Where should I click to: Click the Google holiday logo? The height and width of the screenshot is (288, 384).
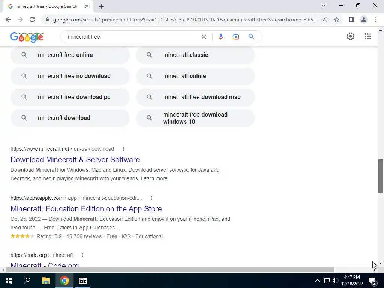point(27,37)
